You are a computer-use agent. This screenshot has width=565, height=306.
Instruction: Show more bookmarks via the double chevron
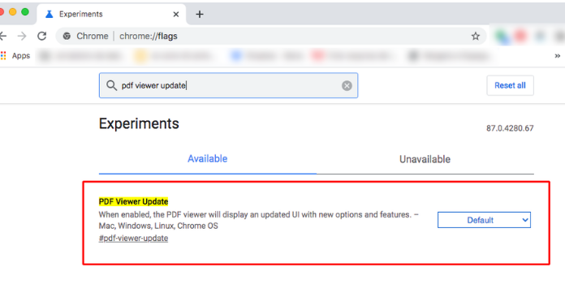tap(558, 56)
